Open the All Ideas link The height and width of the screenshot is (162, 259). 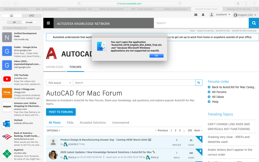(x=218, y=97)
